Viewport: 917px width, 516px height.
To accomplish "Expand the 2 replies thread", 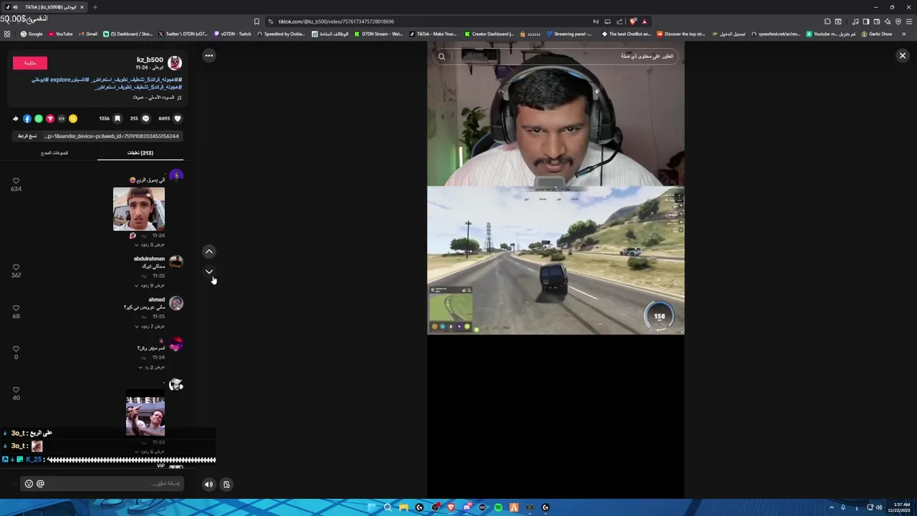I will [x=151, y=367].
